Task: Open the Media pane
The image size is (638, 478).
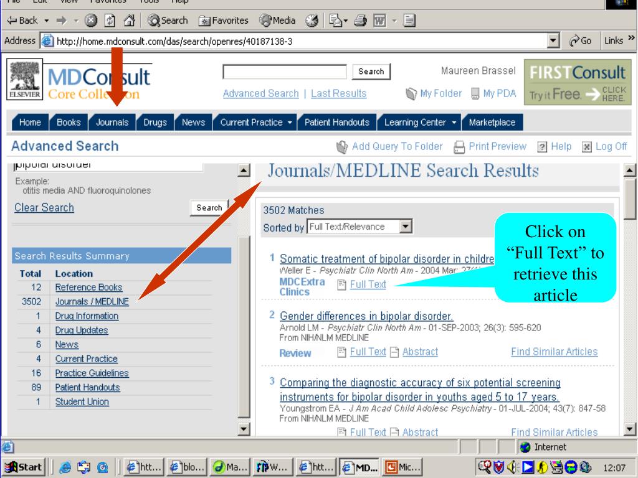Action: [277, 21]
